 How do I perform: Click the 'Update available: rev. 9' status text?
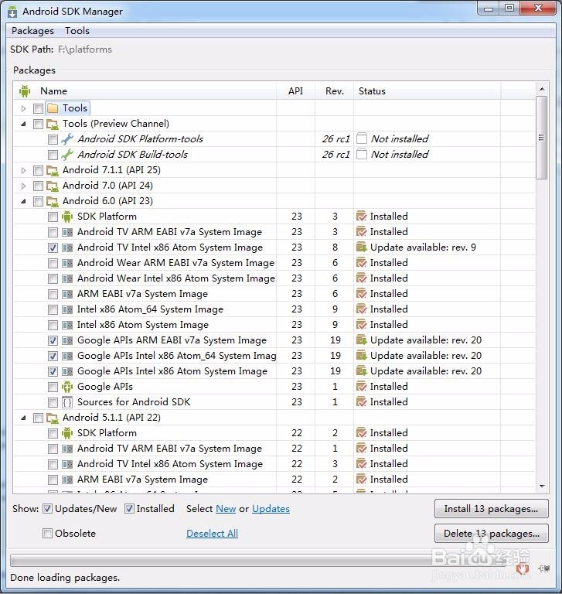(423, 247)
